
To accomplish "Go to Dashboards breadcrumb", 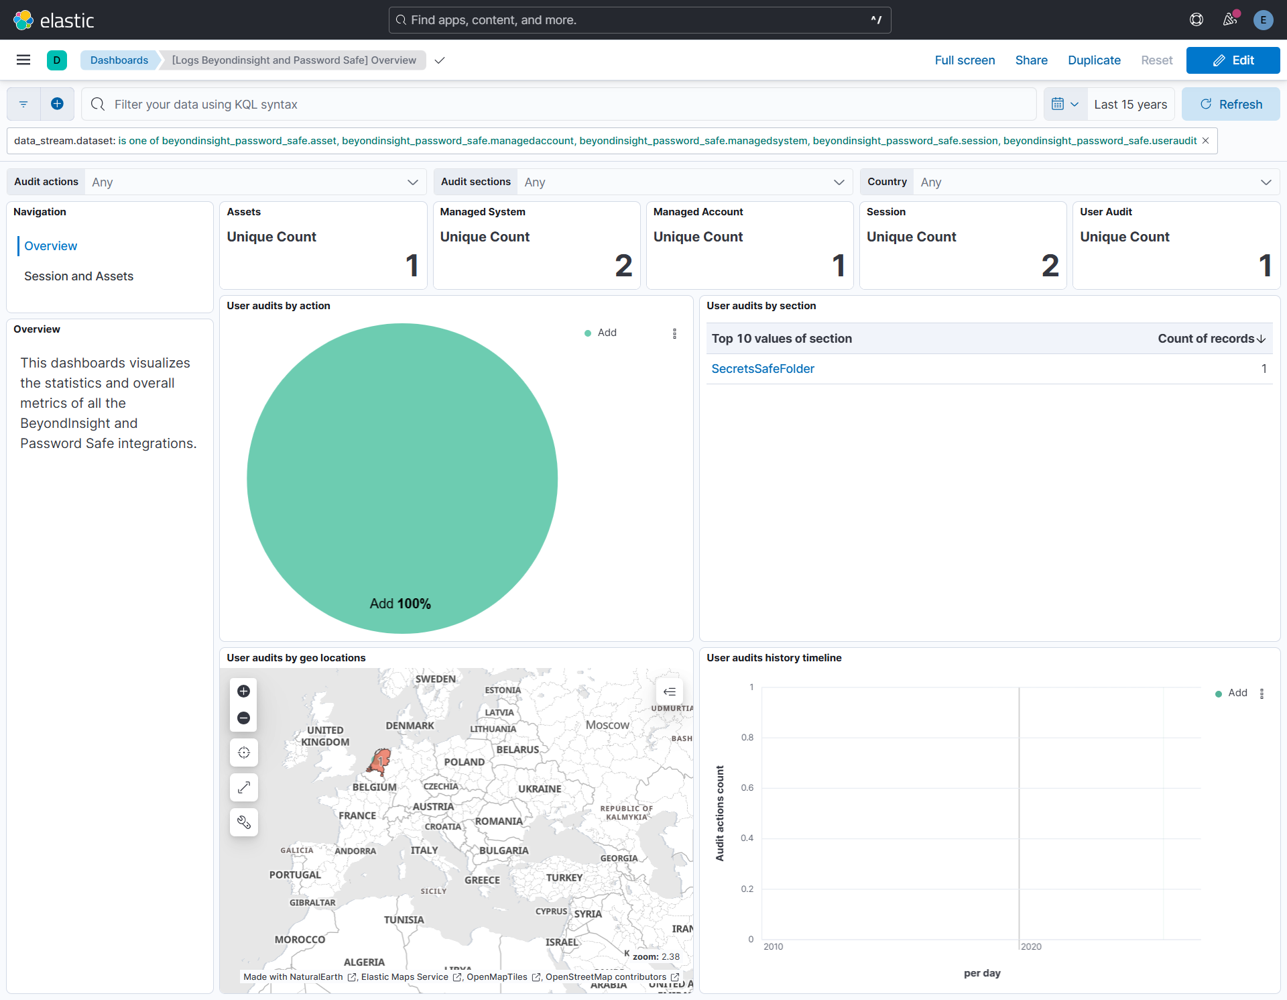I will point(119,60).
